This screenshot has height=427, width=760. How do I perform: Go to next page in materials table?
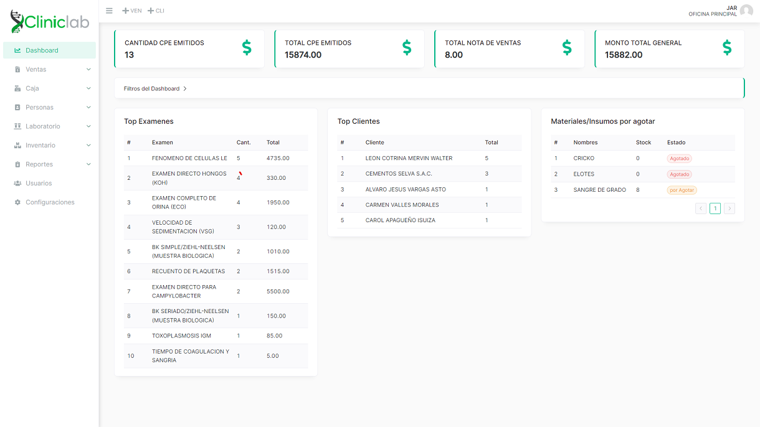pyautogui.click(x=729, y=209)
